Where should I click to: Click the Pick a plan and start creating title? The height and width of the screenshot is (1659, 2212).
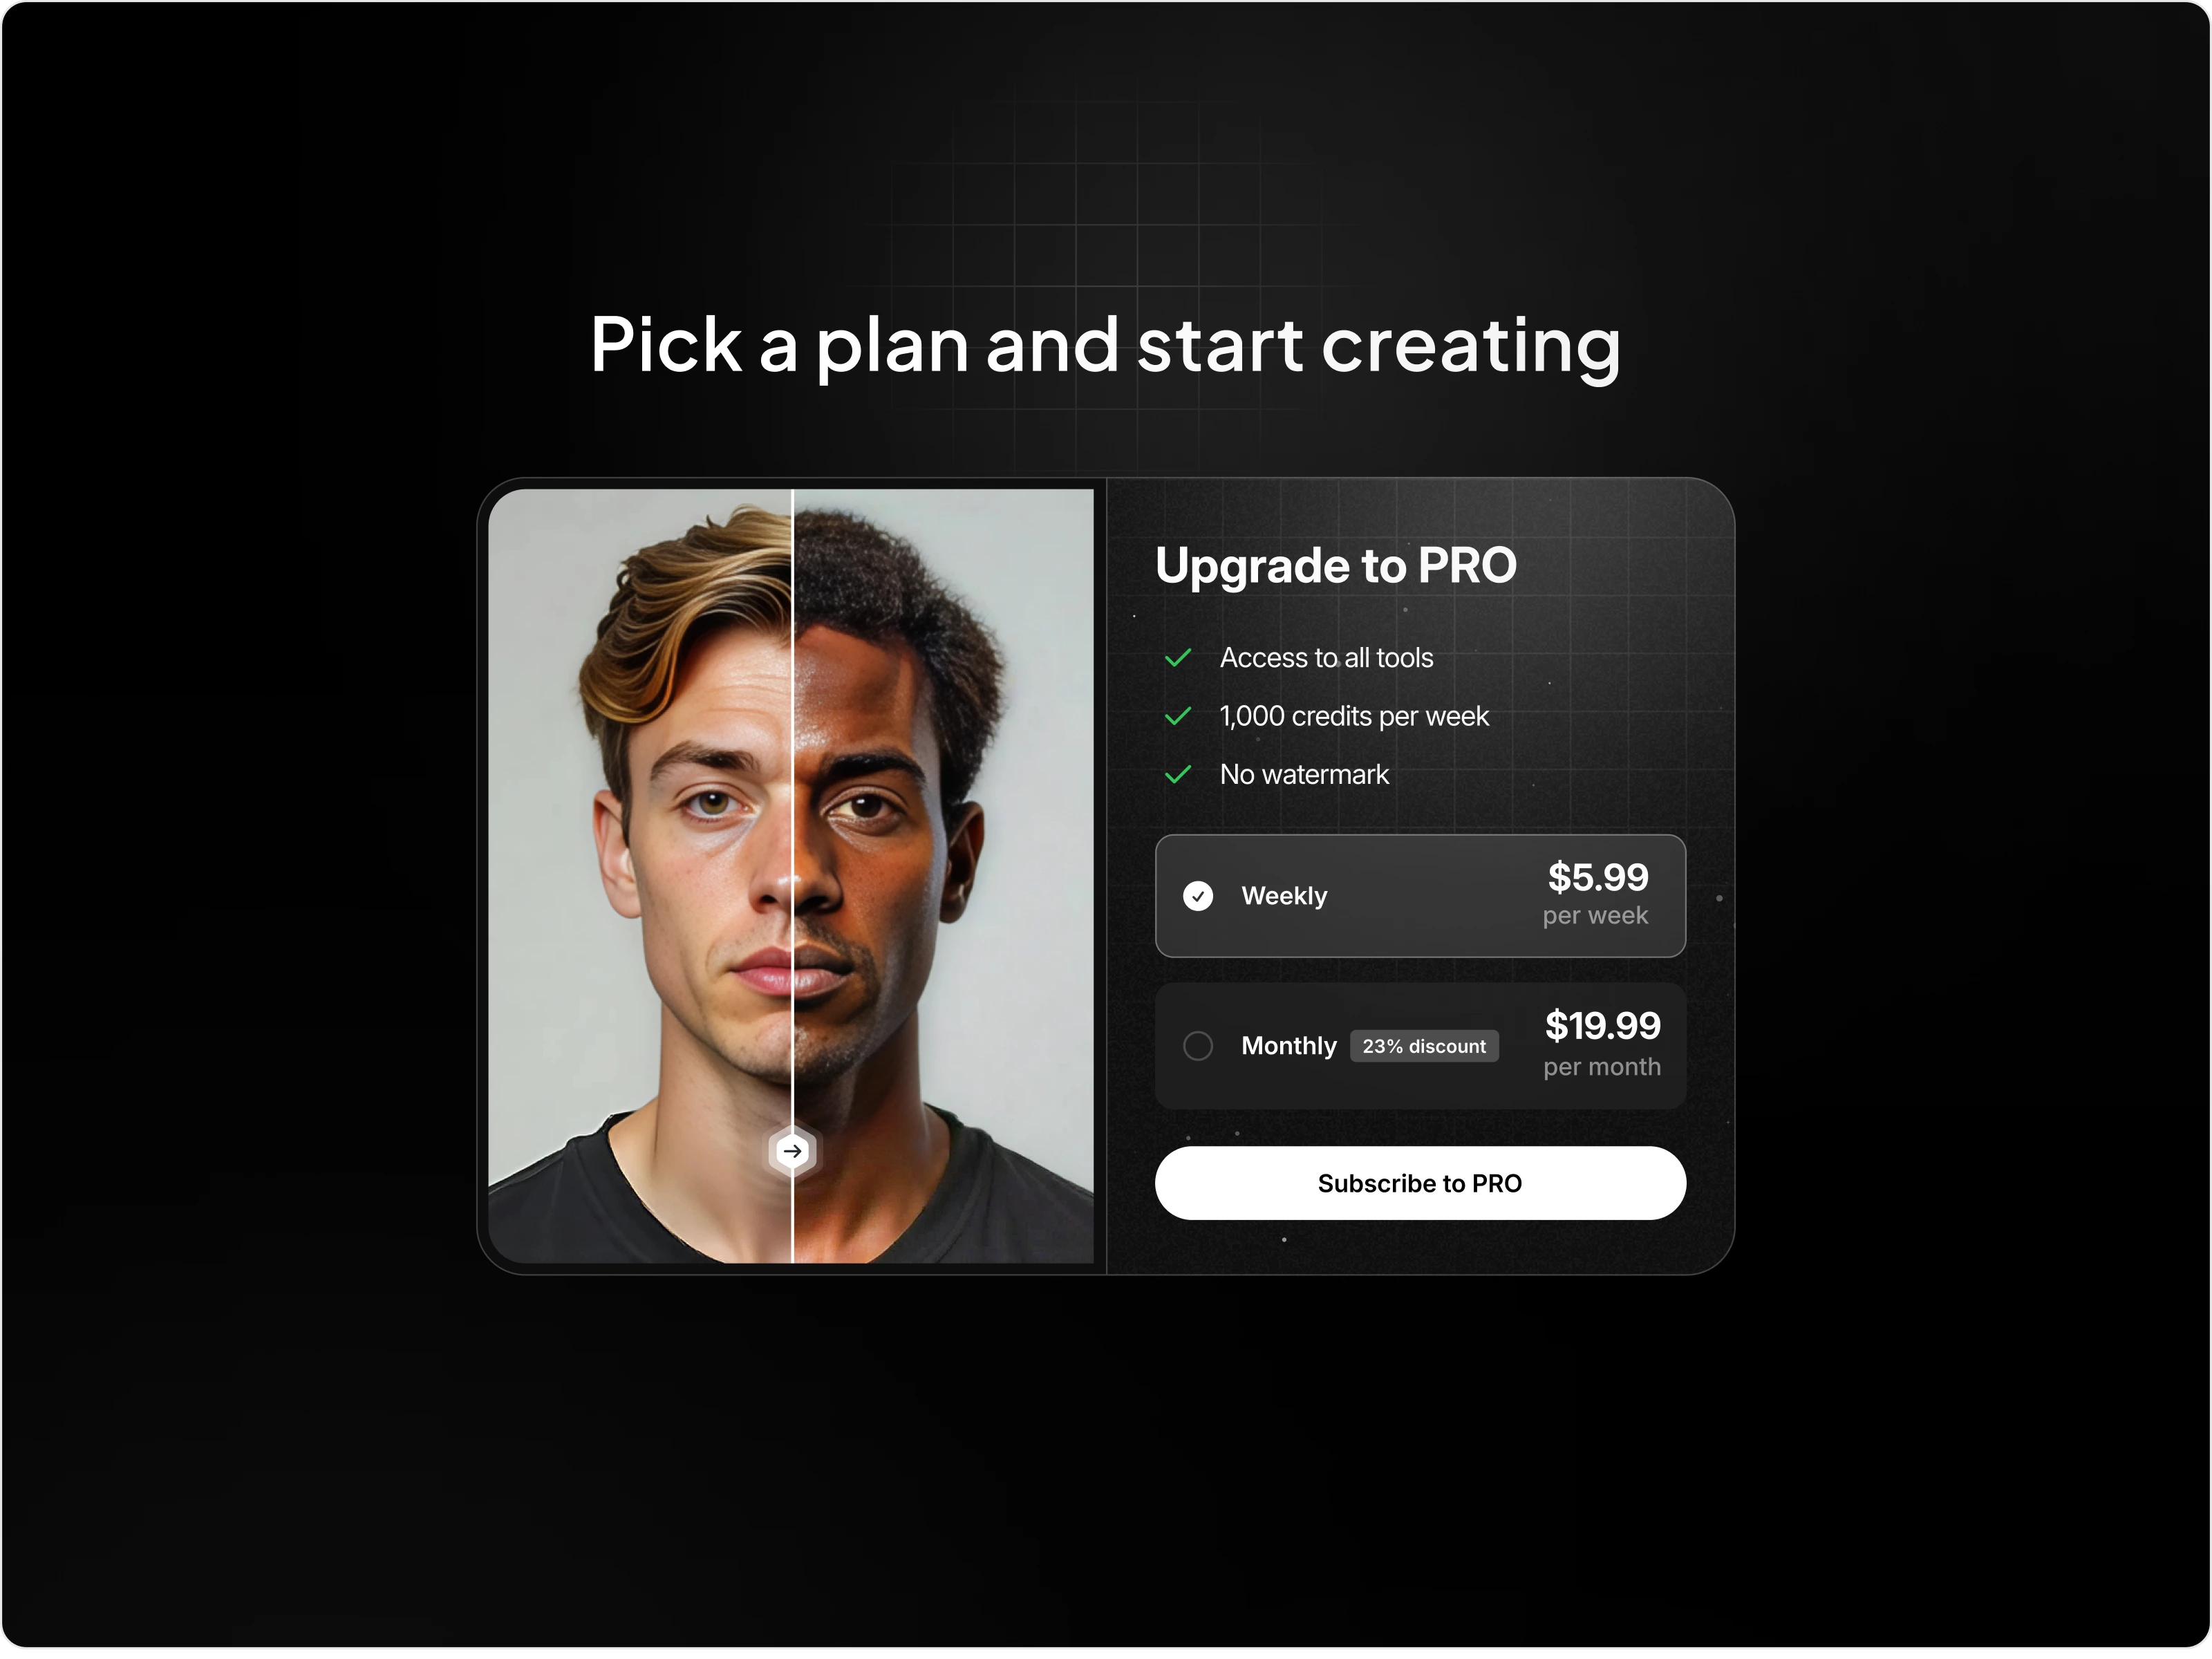1105,346
